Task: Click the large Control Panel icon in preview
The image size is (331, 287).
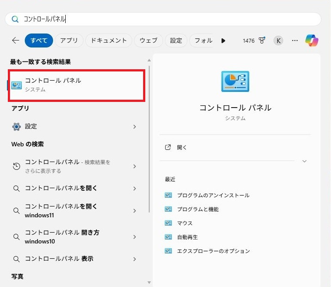Action: click(235, 81)
